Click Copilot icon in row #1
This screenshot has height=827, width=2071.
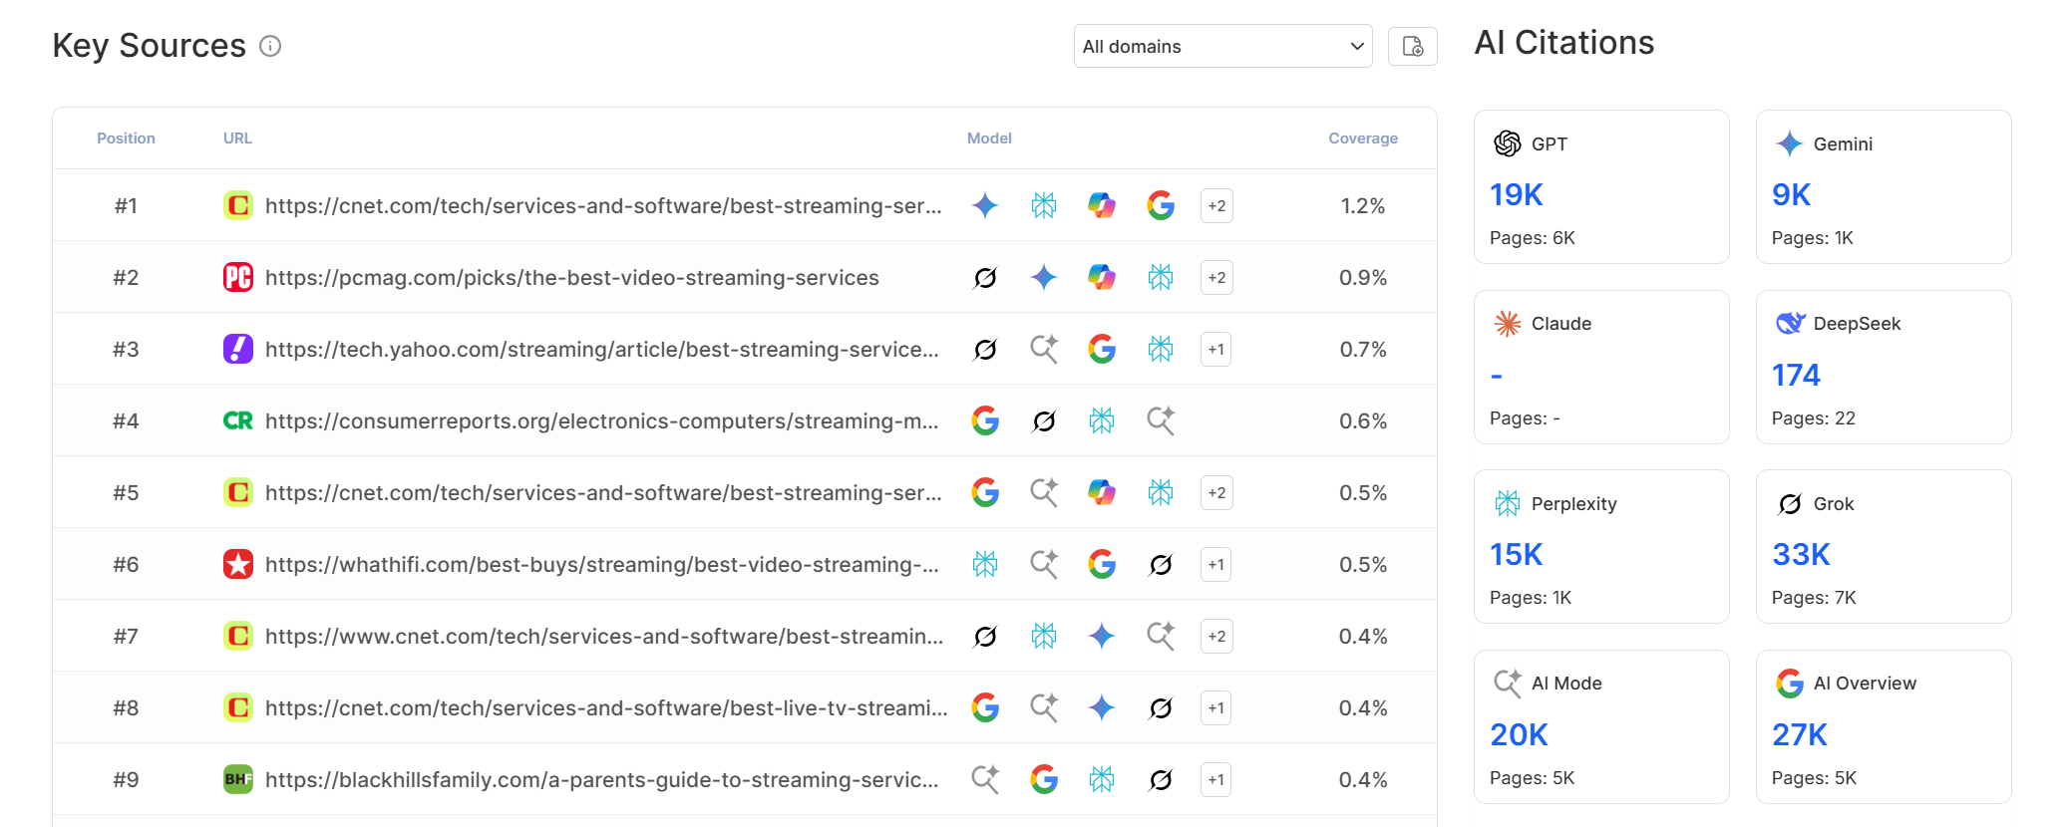(x=1102, y=205)
